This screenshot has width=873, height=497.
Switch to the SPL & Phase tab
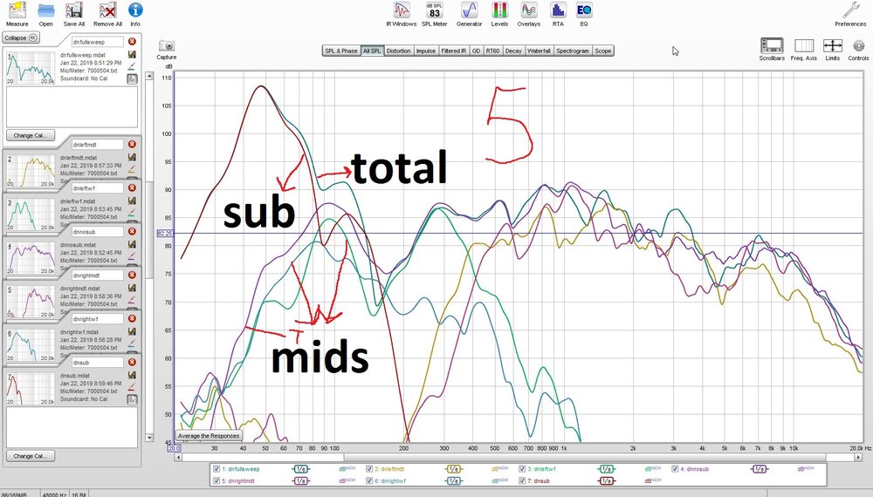click(x=341, y=51)
